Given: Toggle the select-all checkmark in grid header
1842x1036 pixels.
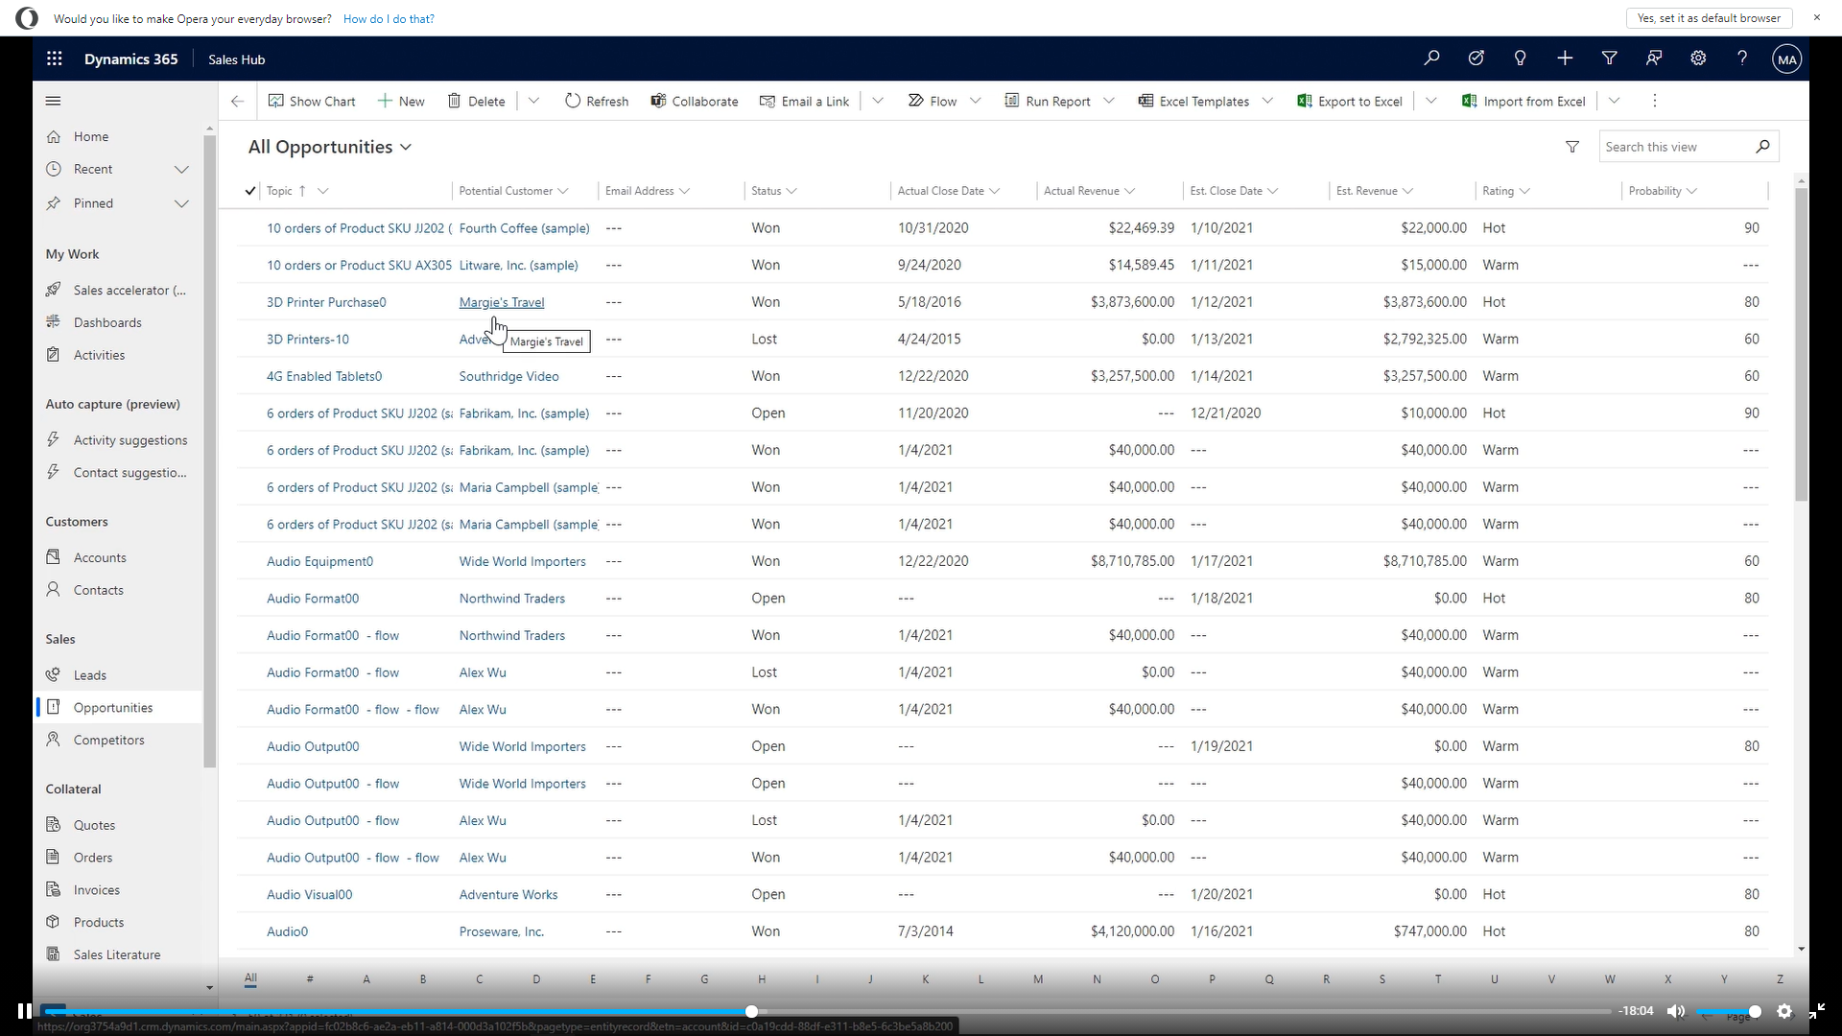Looking at the screenshot, I should (250, 191).
